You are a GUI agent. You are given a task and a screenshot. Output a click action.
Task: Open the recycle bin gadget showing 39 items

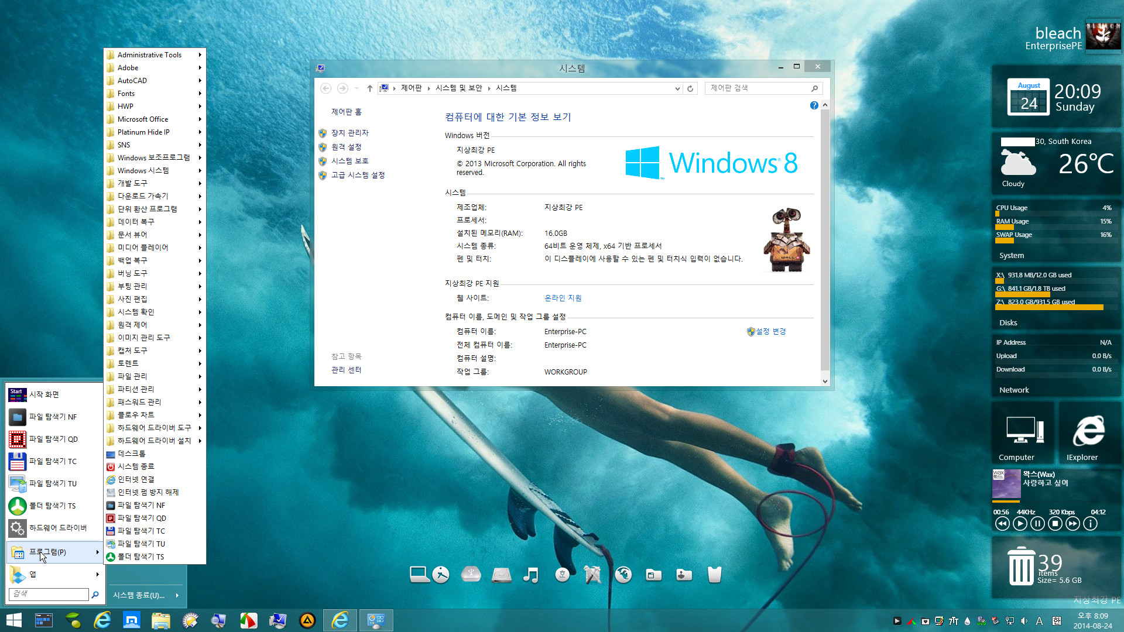click(1022, 566)
